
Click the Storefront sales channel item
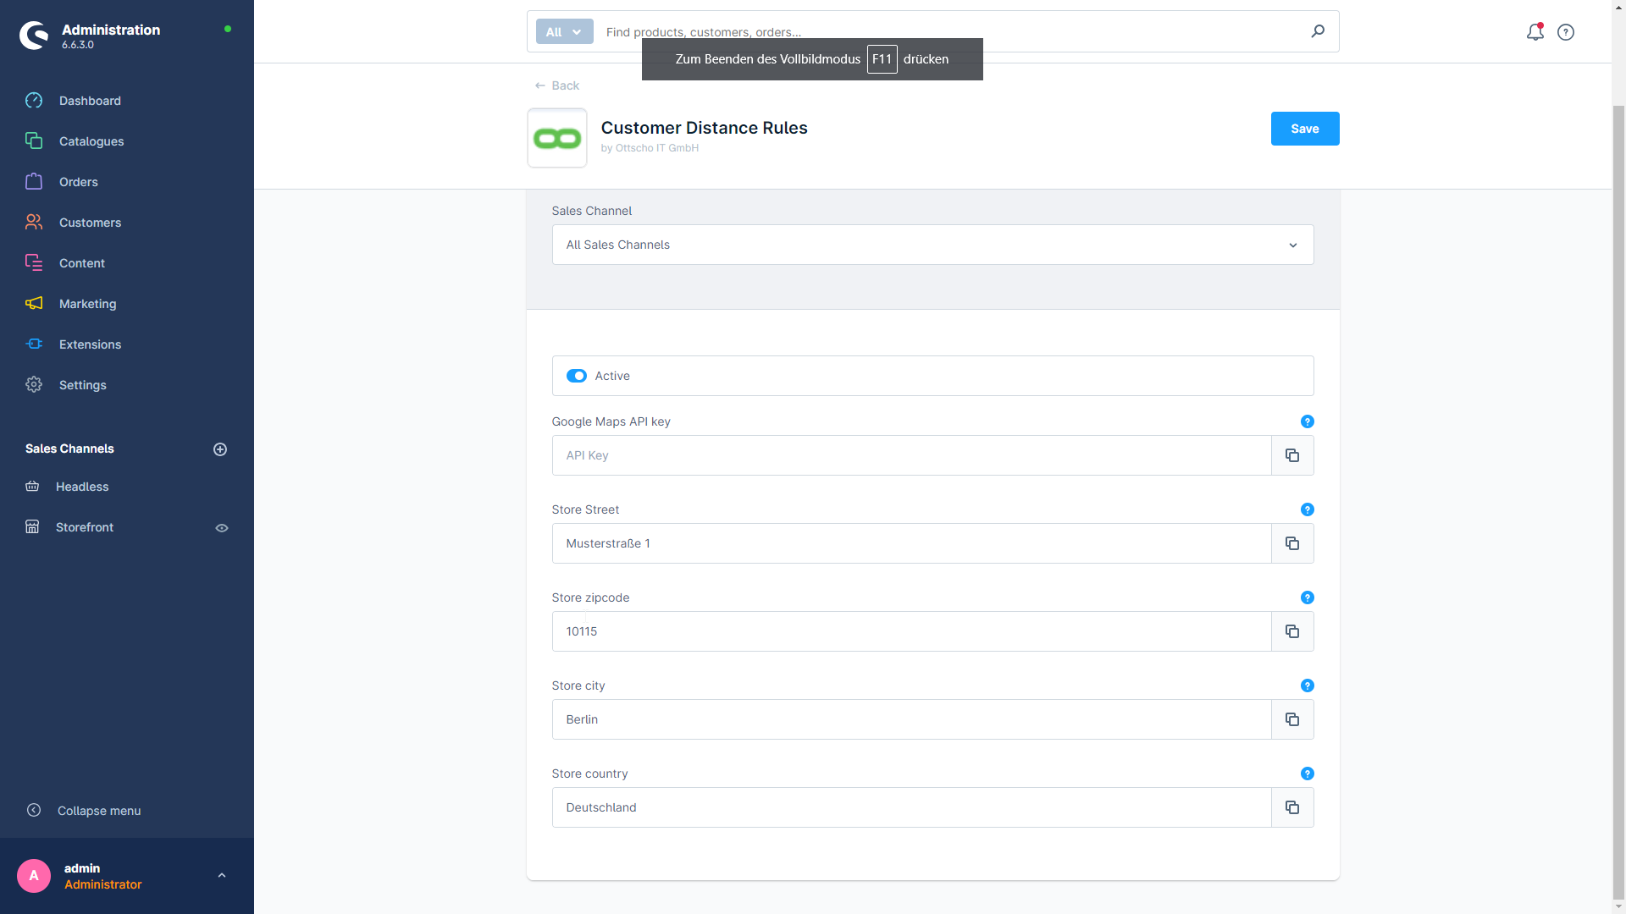84,526
